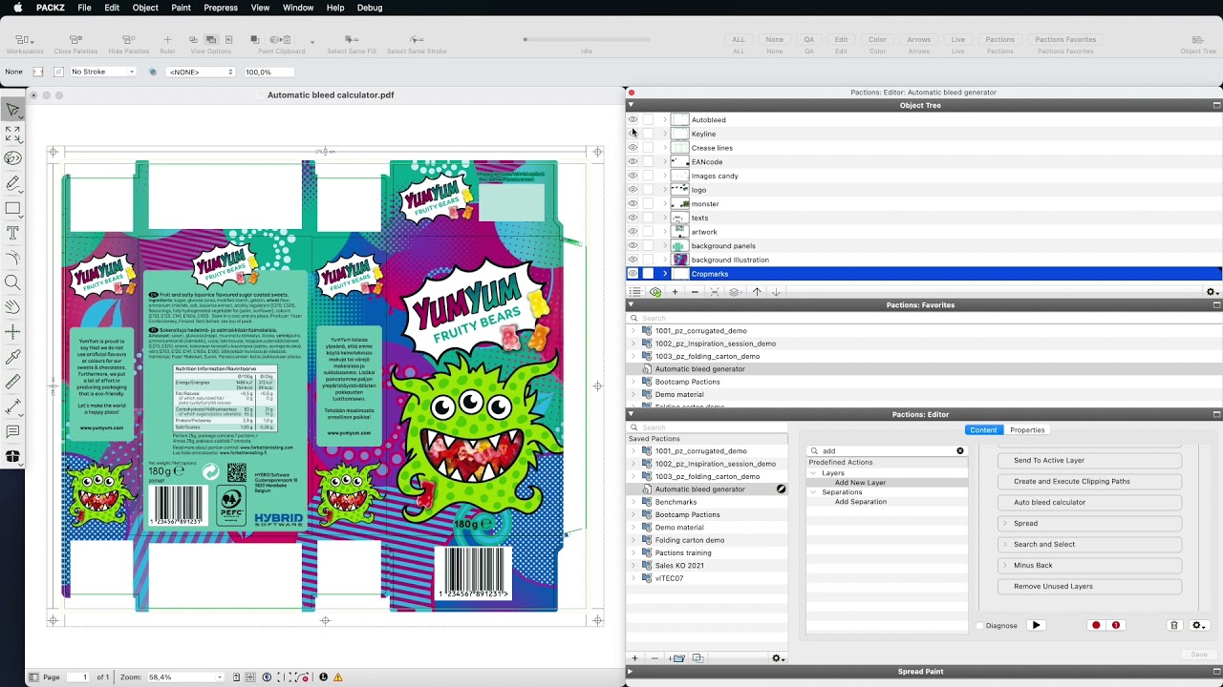Add a new saved Paction with plus

[634, 658]
